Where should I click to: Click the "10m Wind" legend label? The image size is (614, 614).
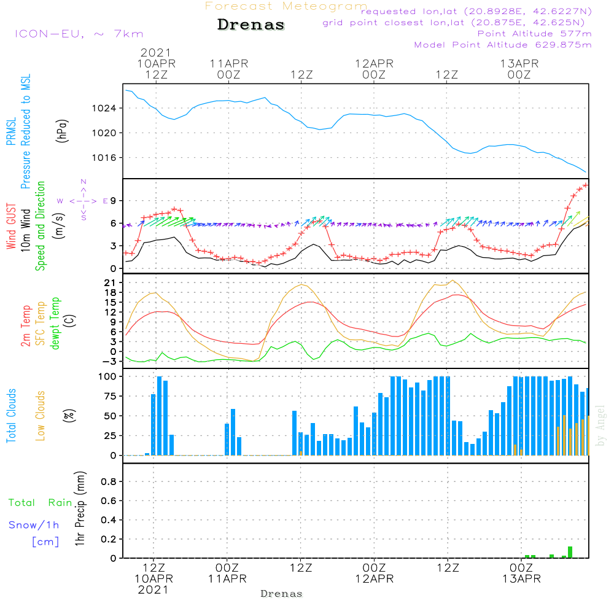coord(25,230)
